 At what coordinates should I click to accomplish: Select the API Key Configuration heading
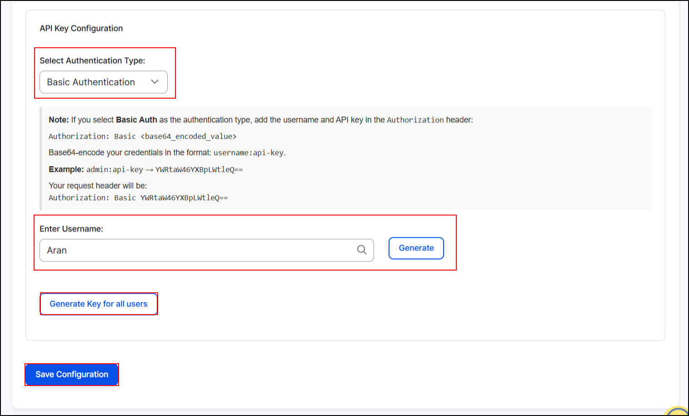[80, 28]
